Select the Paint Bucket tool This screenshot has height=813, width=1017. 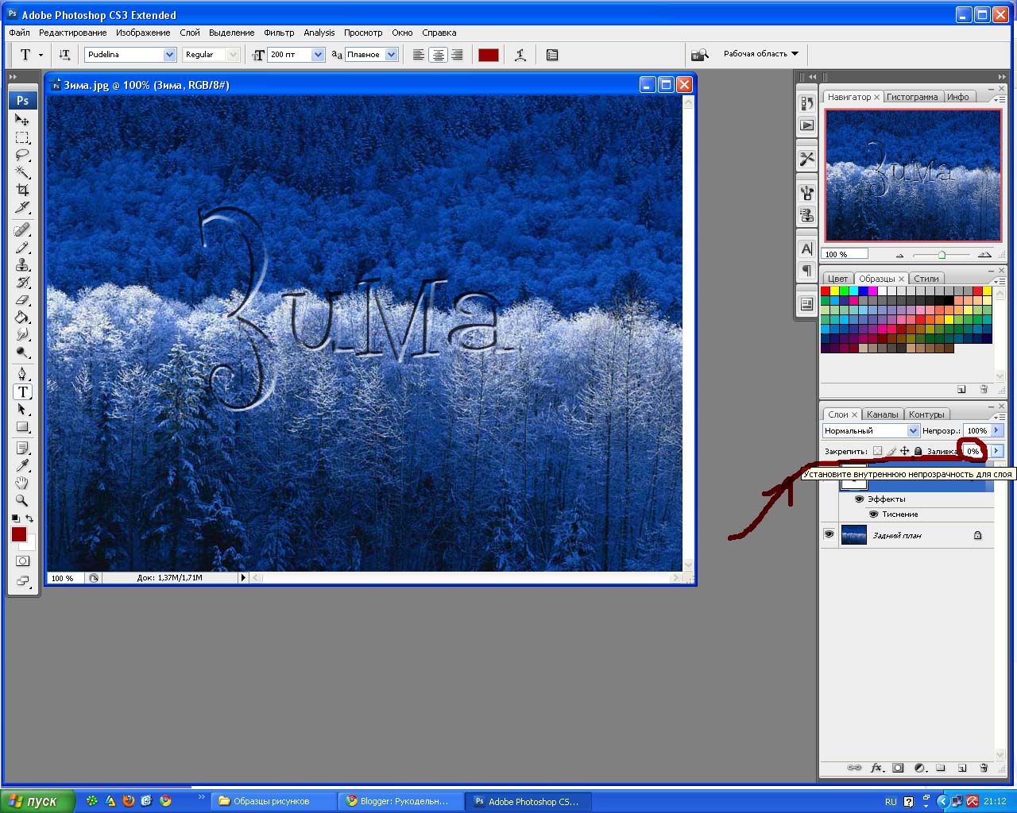[x=22, y=318]
